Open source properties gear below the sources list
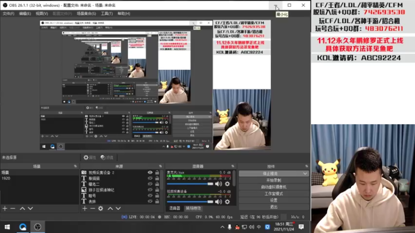Screen dimensions: 415x233 click(101, 209)
